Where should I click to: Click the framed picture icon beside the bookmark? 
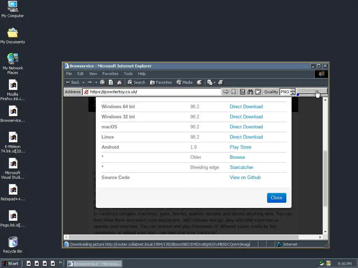tap(243, 92)
